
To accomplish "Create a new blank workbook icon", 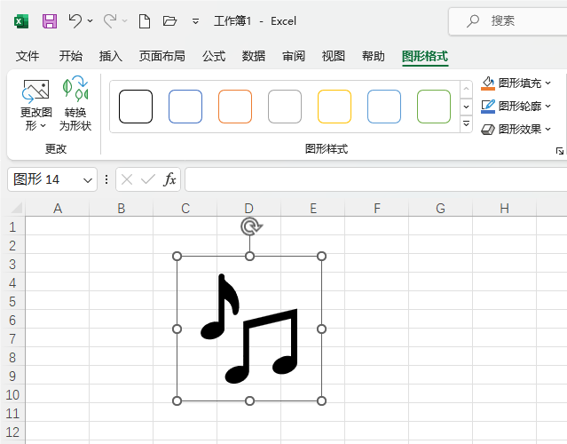I will pos(145,21).
